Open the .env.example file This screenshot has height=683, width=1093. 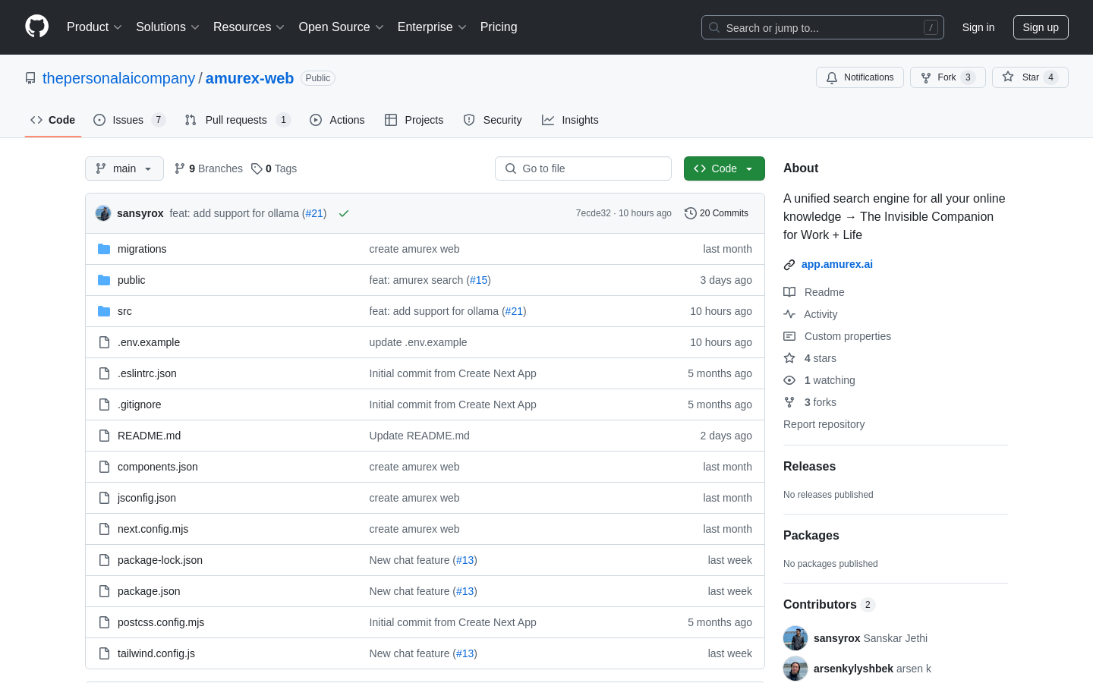[149, 342]
